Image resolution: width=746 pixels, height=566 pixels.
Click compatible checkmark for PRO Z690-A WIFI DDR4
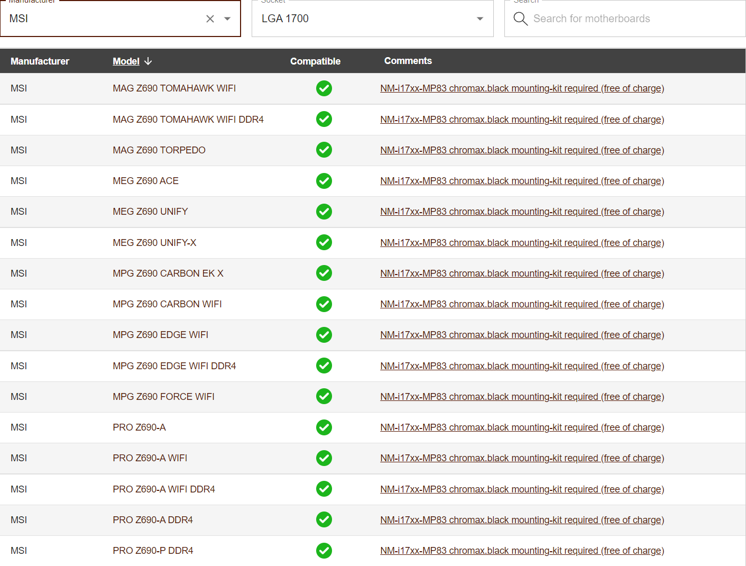324,489
